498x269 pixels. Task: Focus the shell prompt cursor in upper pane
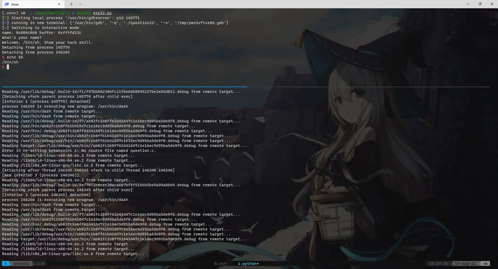[x=8, y=67]
